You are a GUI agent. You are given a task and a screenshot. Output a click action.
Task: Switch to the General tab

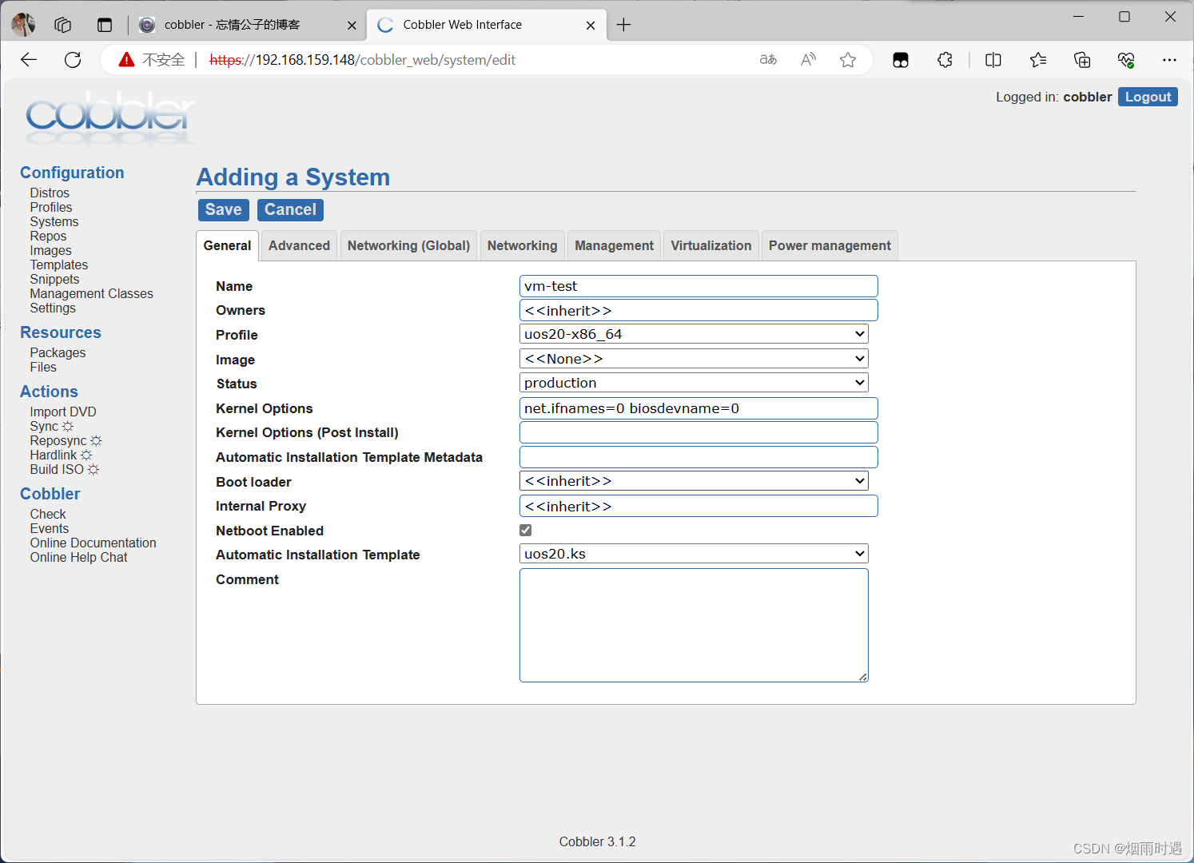[x=227, y=245]
